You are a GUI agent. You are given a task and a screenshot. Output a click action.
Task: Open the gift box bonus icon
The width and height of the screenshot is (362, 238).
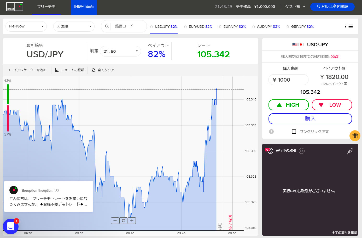click(x=355, y=136)
